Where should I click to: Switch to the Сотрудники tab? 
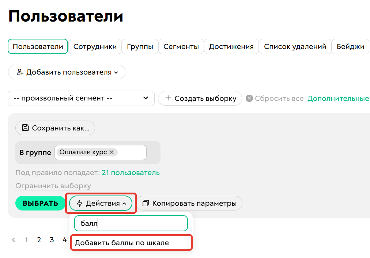(x=95, y=46)
